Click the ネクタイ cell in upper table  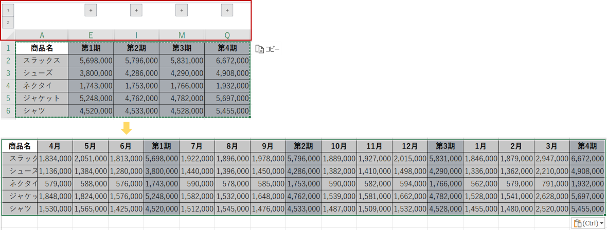42,86
